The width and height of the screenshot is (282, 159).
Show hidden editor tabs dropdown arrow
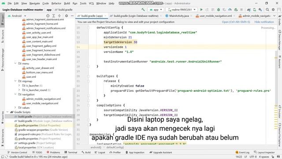click(x=275, y=16)
